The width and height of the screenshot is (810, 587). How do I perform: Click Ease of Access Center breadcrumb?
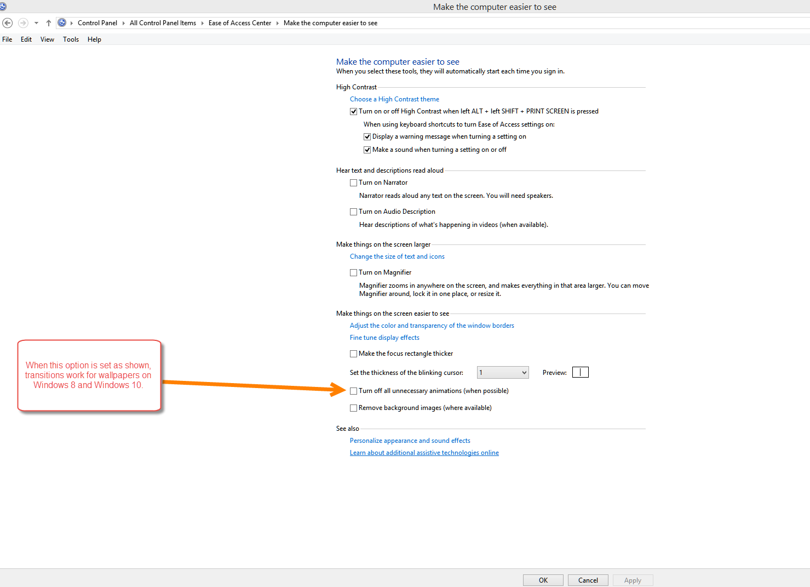240,23
